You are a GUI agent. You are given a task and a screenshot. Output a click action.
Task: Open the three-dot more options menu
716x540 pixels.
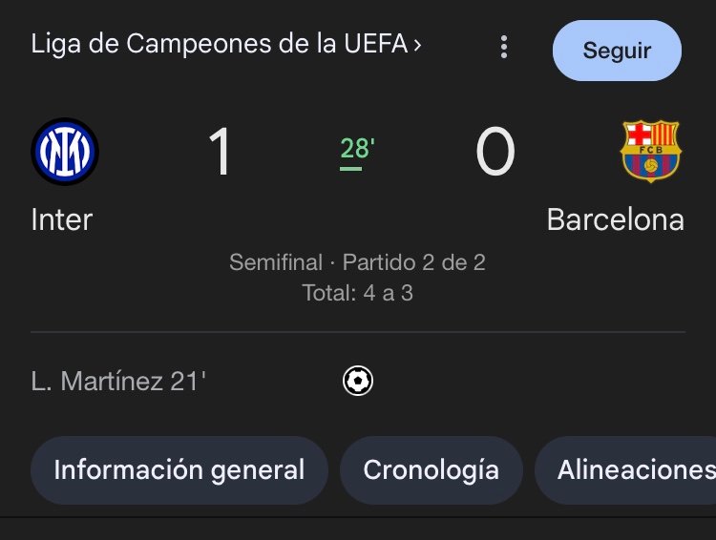point(504,47)
